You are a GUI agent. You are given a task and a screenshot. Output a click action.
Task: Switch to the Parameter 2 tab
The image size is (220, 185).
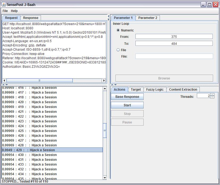(x=148, y=18)
